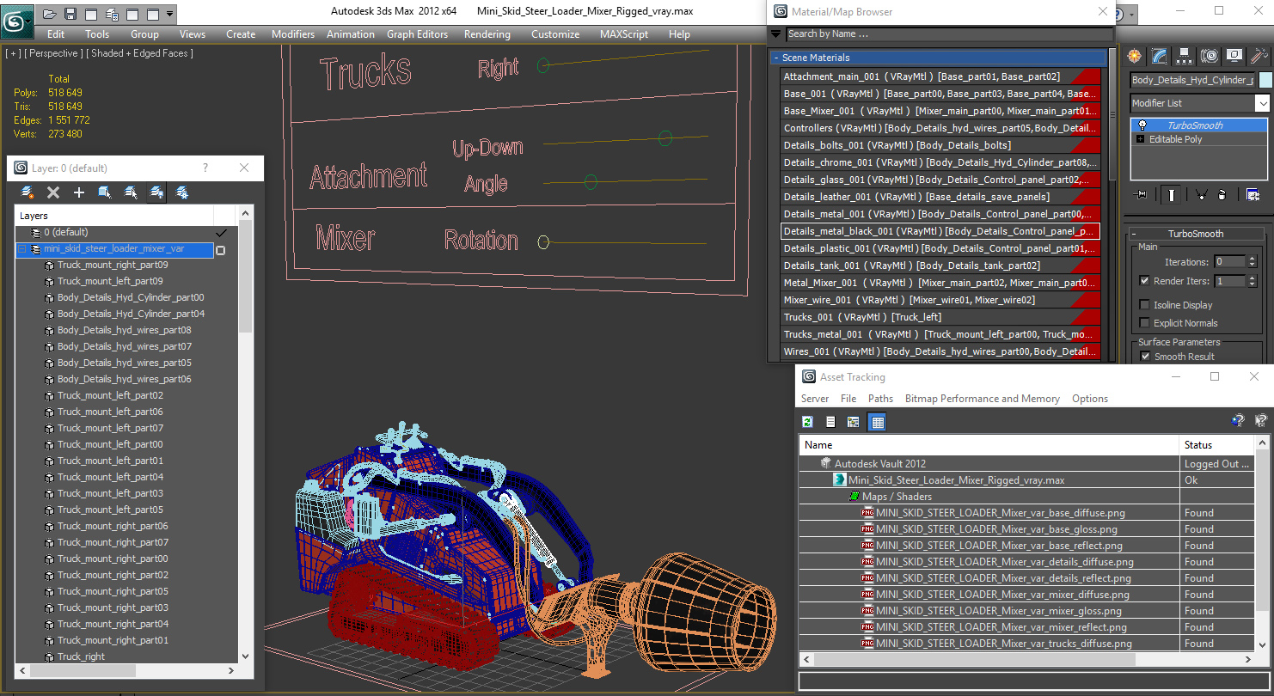
Task: Open Paths menu in Asset Tracking
Action: [x=880, y=399]
